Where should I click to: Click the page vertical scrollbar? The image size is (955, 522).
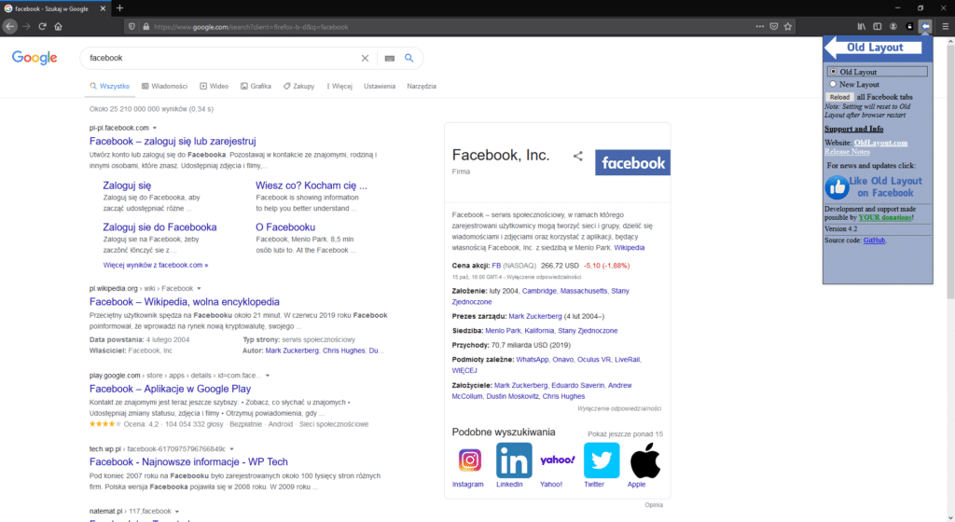pos(950,171)
